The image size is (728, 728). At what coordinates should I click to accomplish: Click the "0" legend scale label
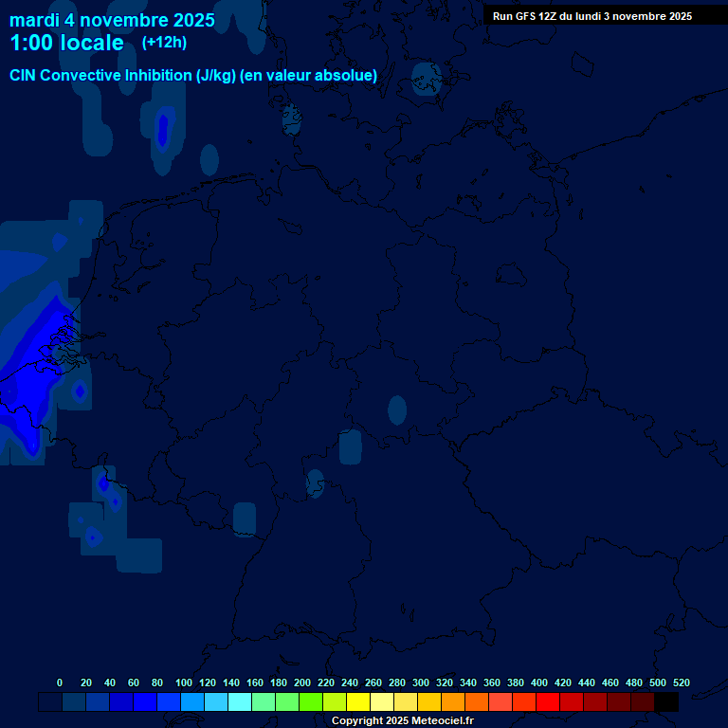[x=60, y=682]
